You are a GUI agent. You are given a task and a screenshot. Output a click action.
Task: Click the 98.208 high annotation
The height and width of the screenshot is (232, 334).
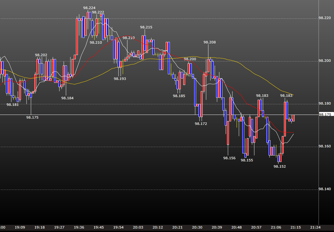point(210,42)
